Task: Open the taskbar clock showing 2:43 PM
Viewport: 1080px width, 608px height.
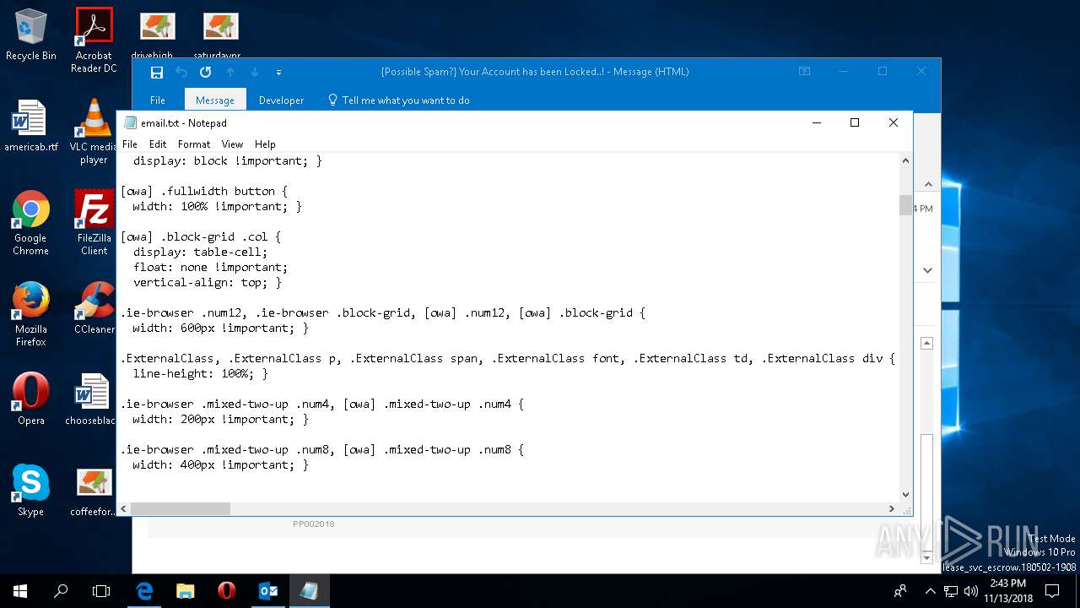Action: click(x=1007, y=591)
